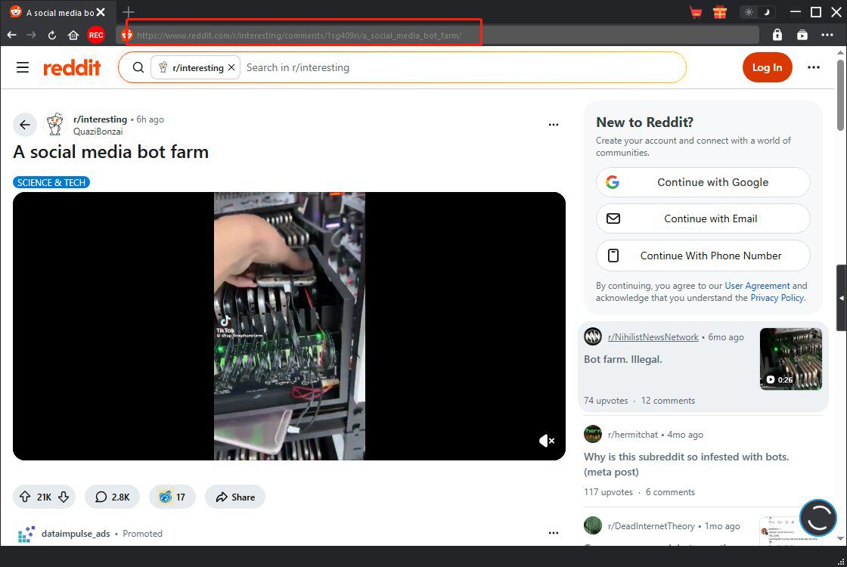Remove the r/interesting search filter
The image size is (847, 567).
[231, 67]
